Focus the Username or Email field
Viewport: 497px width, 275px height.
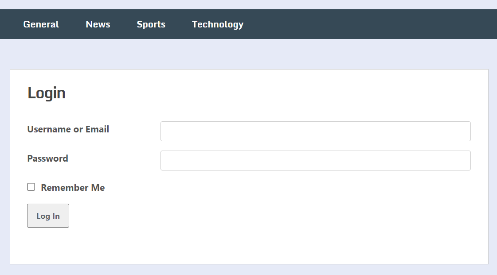pos(315,132)
